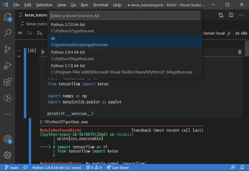Open the View menu
Viewport: 249px width, 171px height.
pos(62,5)
